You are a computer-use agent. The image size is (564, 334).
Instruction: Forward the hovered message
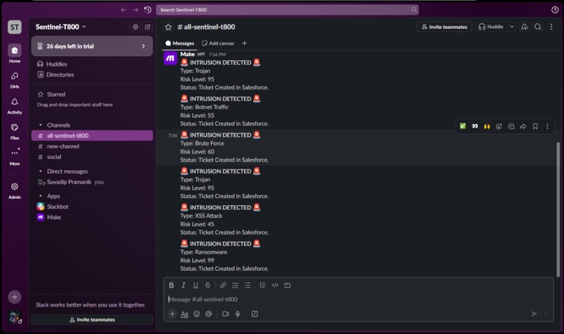523,126
